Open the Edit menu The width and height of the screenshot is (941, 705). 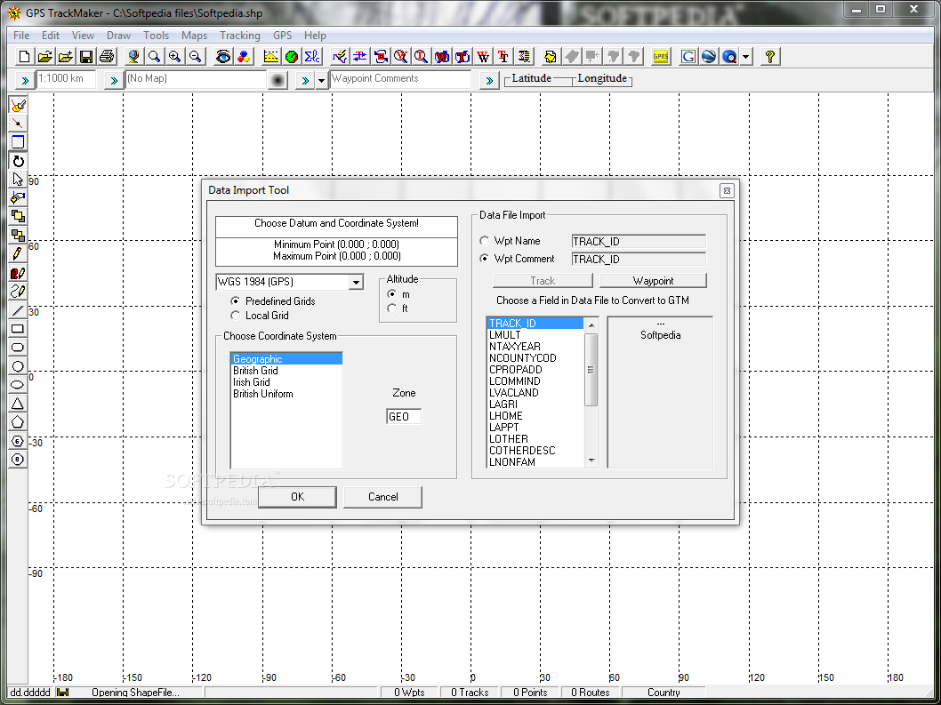[51, 36]
